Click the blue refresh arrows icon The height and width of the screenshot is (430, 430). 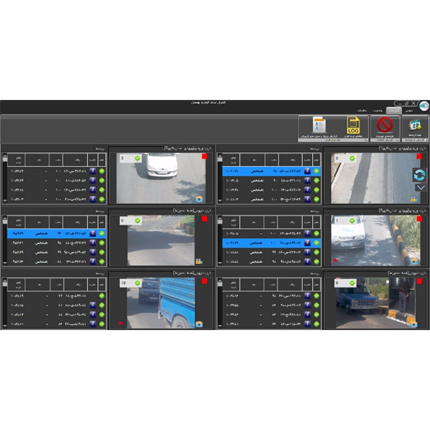pyautogui.click(x=419, y=175)
